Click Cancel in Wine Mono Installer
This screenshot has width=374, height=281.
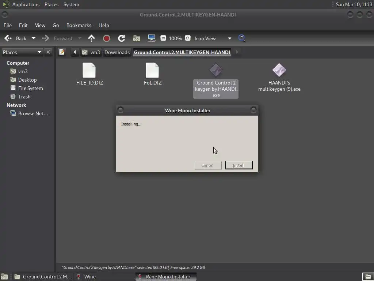pos(208,165)
